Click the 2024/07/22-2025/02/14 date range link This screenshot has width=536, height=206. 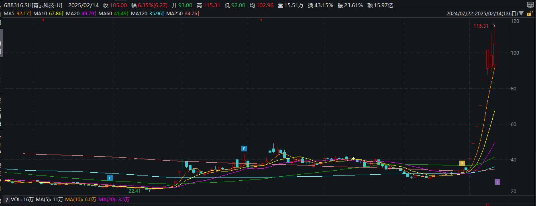click(482, 14)
